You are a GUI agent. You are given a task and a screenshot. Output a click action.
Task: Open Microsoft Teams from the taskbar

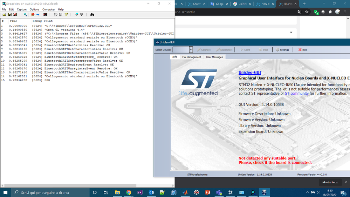[219, 192]
